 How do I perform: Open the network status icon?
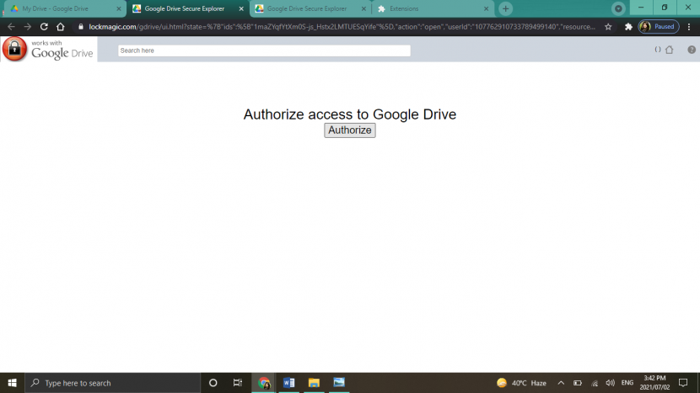[x=595, y=383]
